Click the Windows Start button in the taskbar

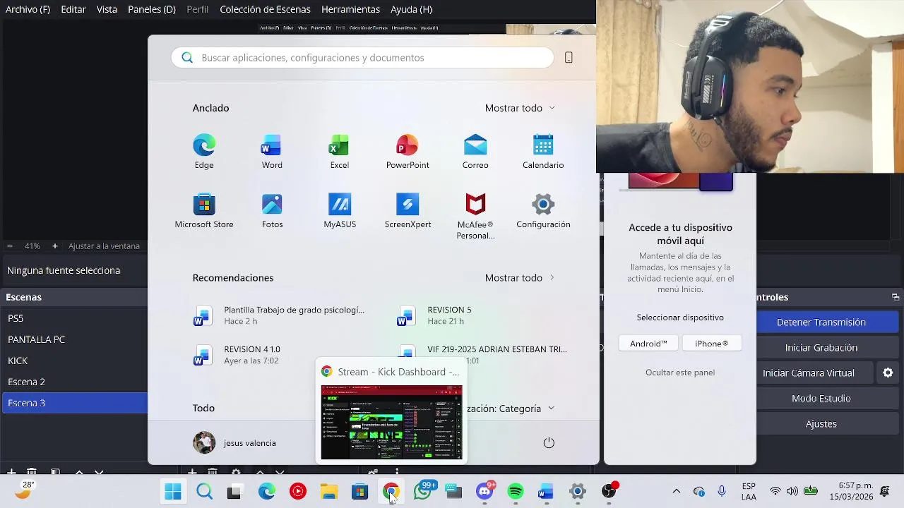[173, 492]
